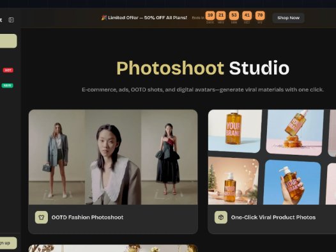
Task: Click the yellow button at sidebar top
Action: click(8, 41)
